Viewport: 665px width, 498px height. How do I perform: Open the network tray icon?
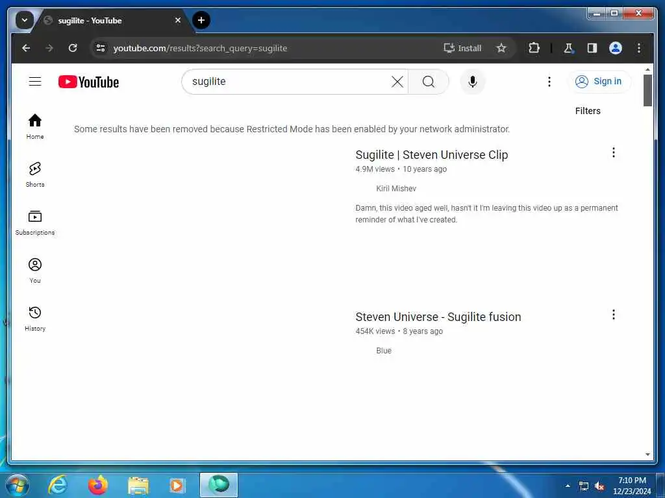click(584, 486)
